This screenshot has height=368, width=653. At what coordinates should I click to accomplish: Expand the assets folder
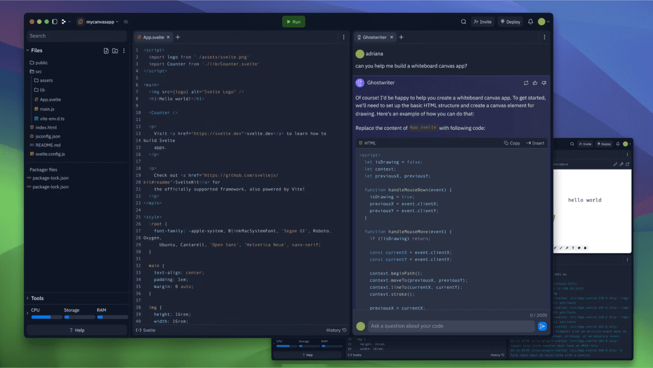pyautogui.click(x=43, y=80)
